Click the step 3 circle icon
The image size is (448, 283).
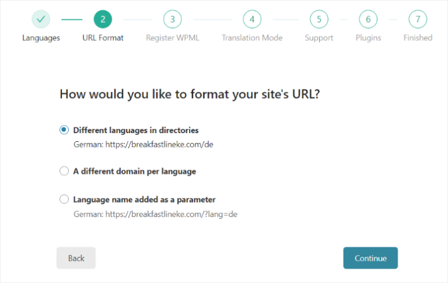(x=172, y=19)
